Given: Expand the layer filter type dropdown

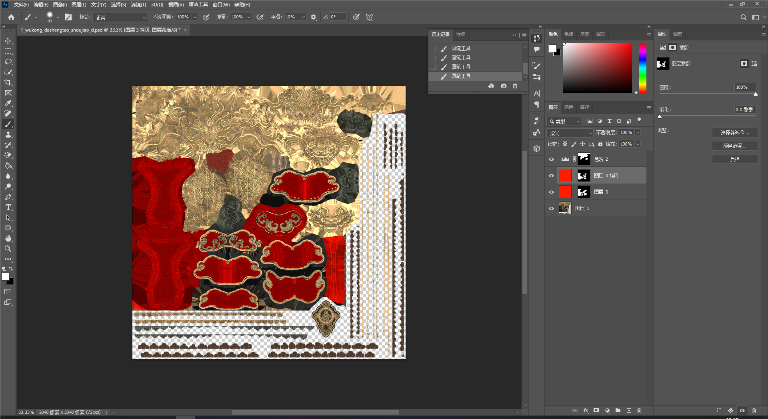Looking at the screenshot, I should click(x=564, y=122).
